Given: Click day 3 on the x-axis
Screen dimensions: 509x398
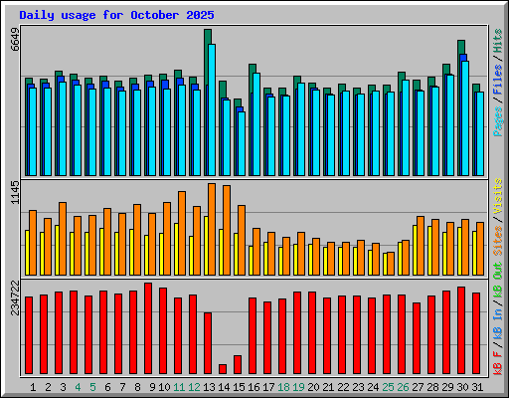Looking at the screenshot, I should pyautogui.click(x=63, y=387).
